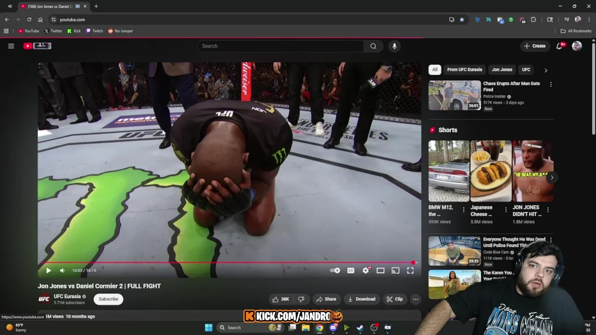Open options for Jon Jones Didn't Hit short
This screenshot has width=596, height=335.
click(x=548, y=210)
